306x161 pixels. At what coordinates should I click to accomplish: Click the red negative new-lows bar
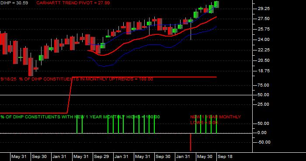[x=191, y=142]
